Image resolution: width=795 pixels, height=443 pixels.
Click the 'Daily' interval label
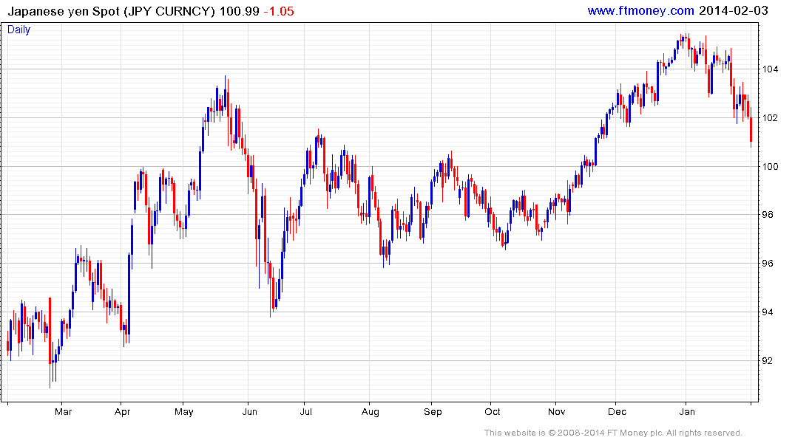click(x=18, y=30)
